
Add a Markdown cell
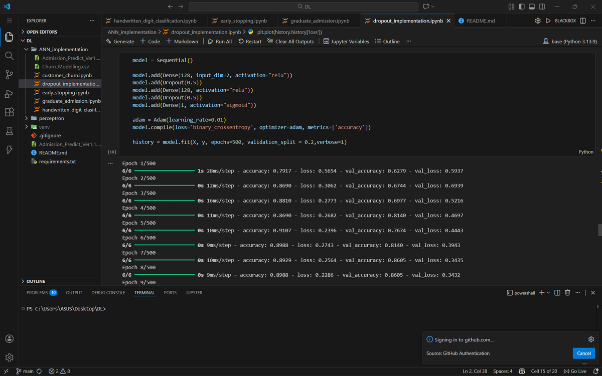[x=182, y=42]
